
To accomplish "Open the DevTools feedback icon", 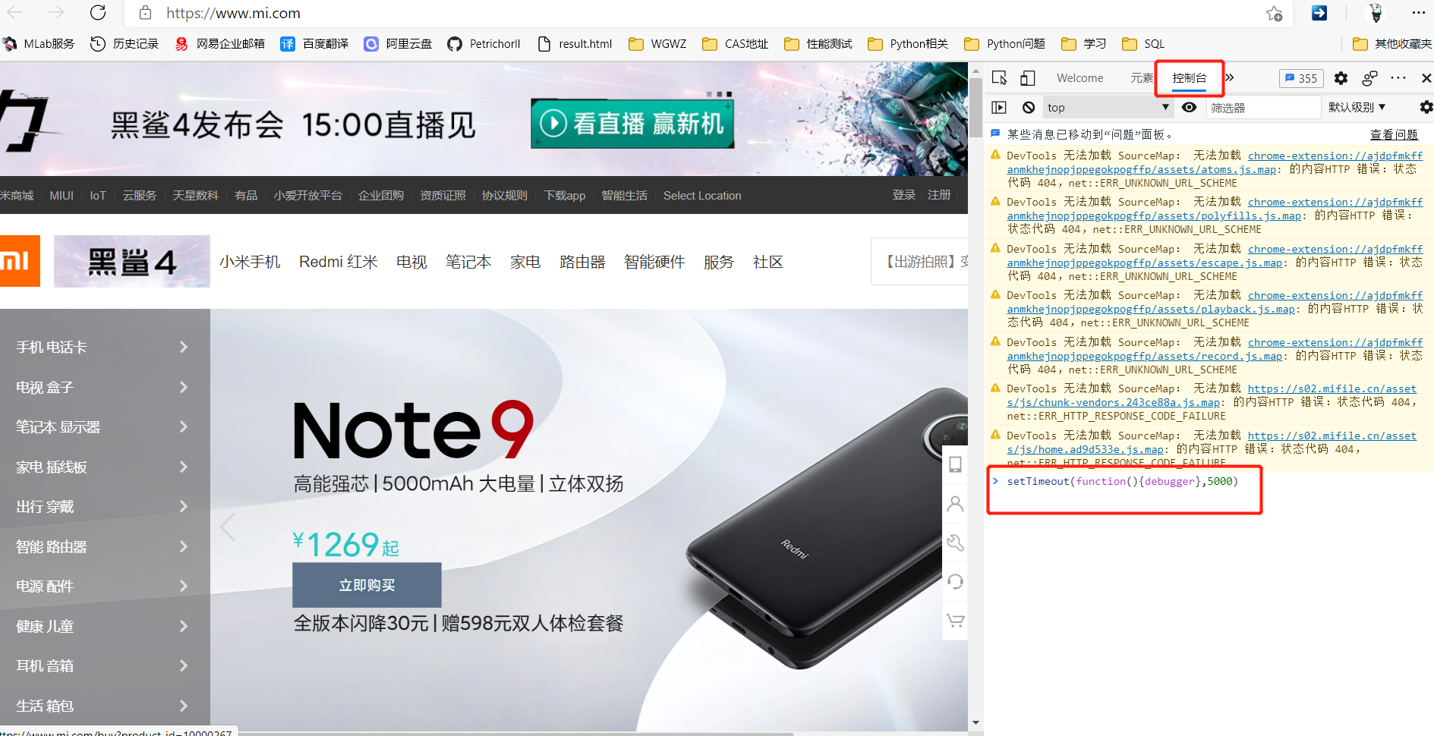I will click(x=1370, y=78).
